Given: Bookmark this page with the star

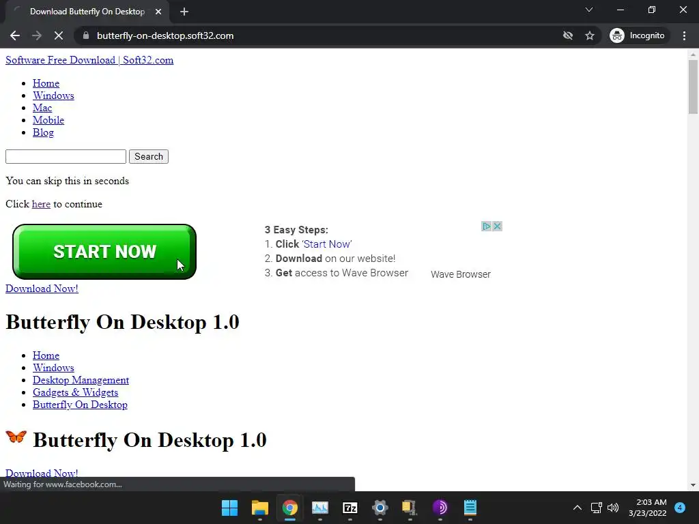Looking at the screenshot, I should point(590,35).
